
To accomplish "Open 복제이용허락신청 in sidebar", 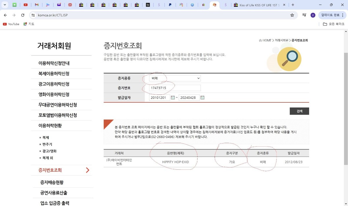I will point(54,74).
